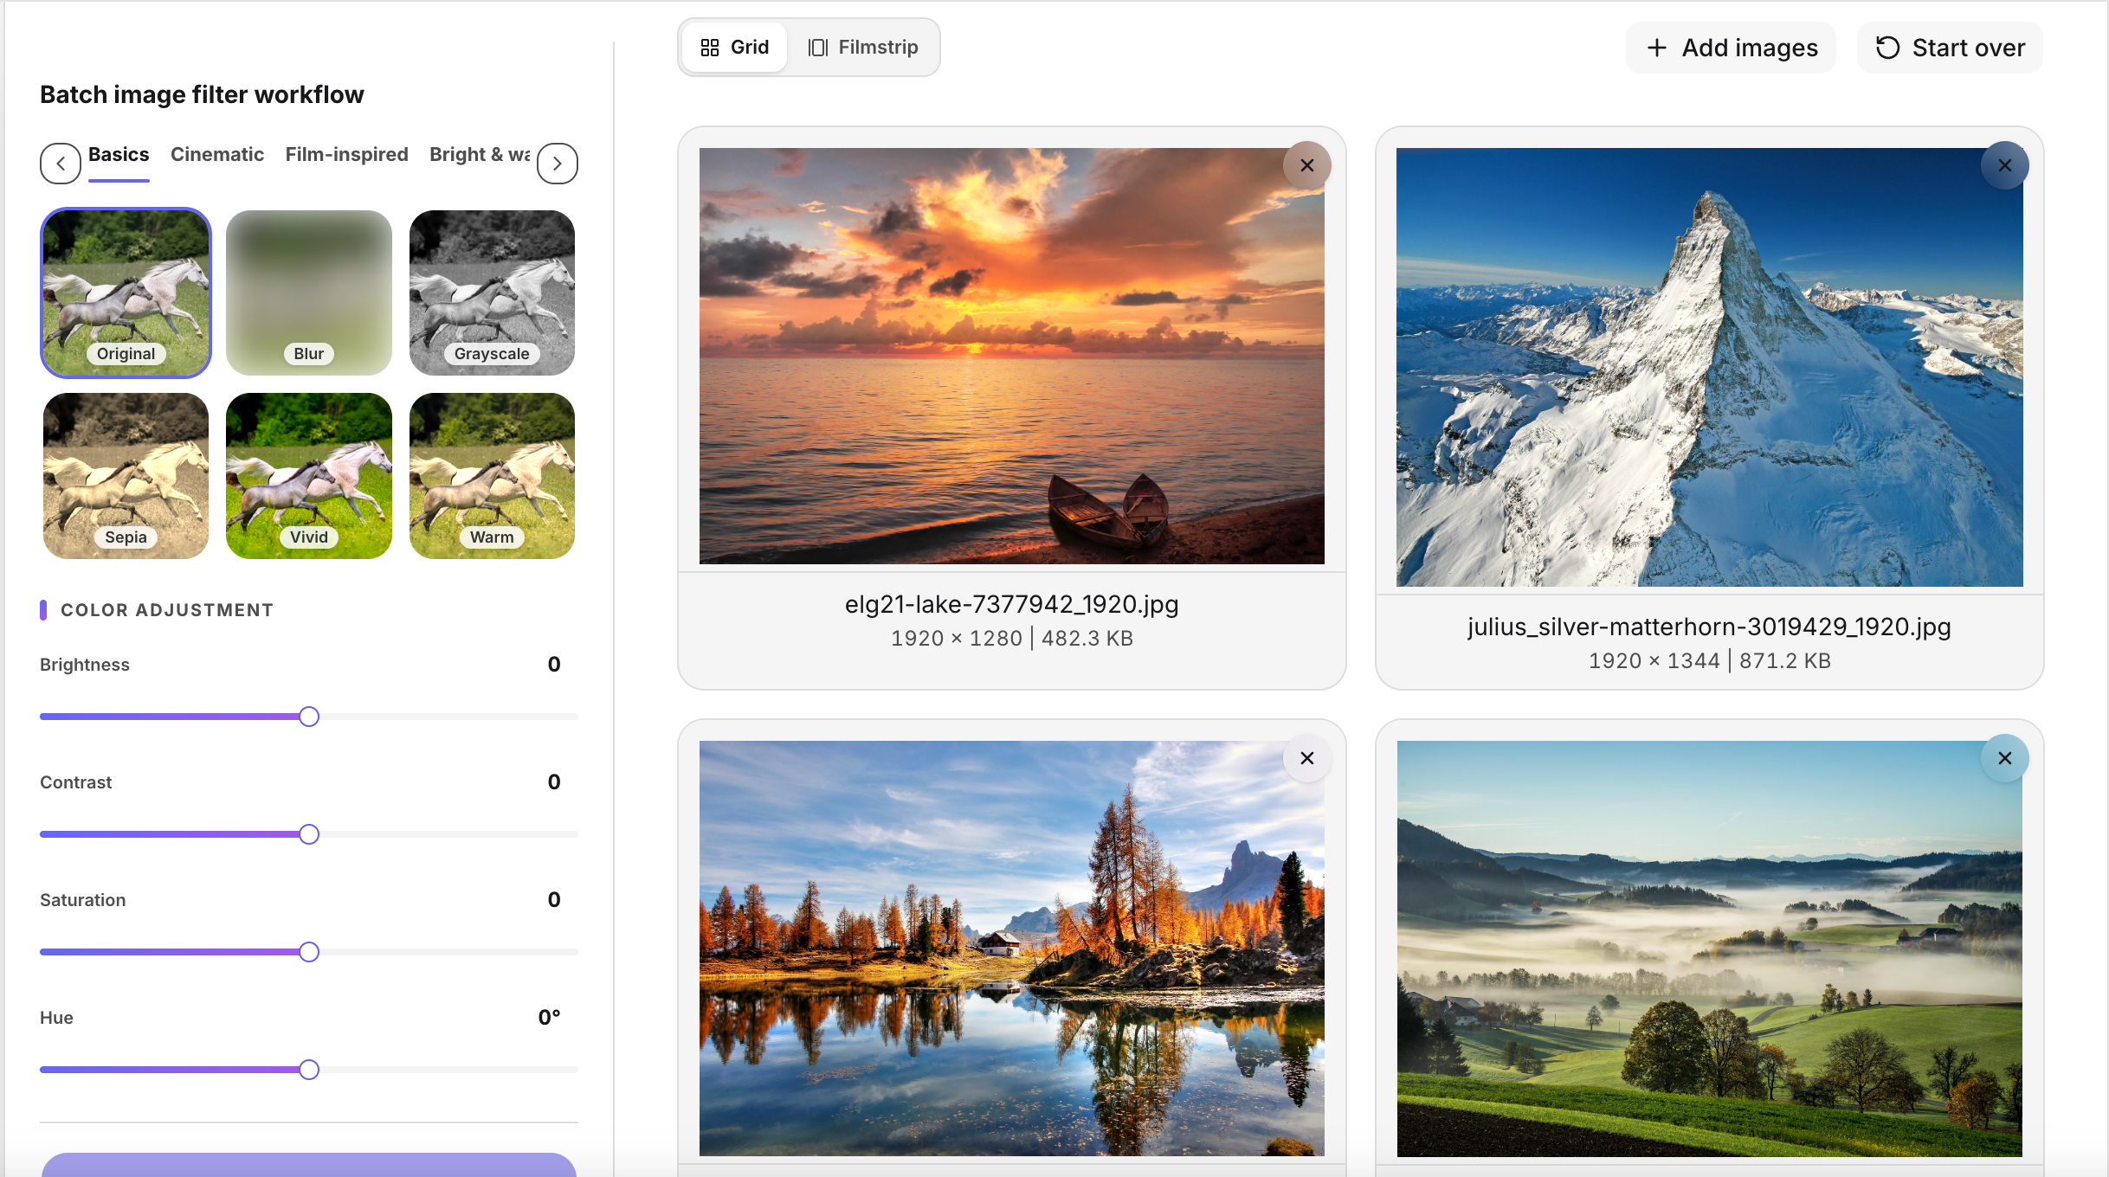Image resolution: width=2109 pixels, height=1177 pixels.
Task: Open the Film-inspired filter tab
Action: click(x=346, y=155)
